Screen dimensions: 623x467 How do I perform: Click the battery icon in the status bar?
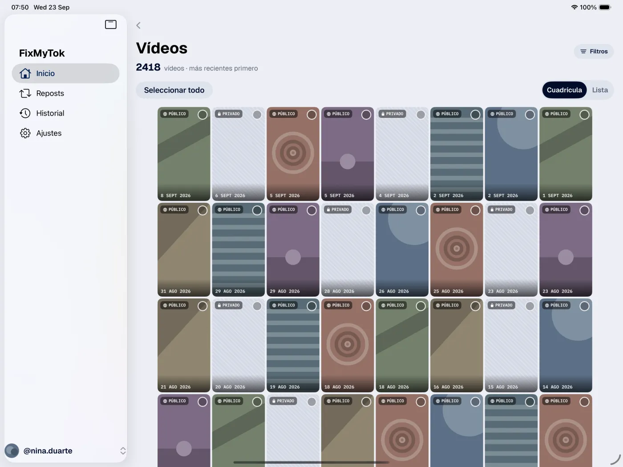[605, 7]
